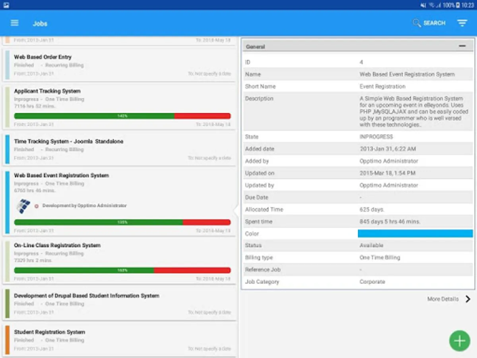This screenshot has width=477, height=358.
Task: Click the Short Name value Event Registration
Action: tap(382, 86)
